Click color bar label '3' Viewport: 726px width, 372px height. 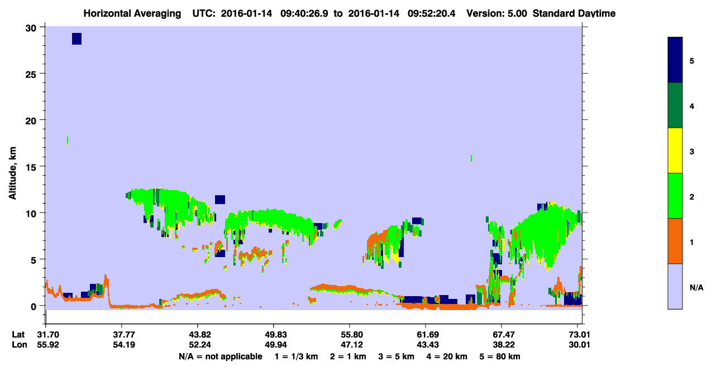pos(692,151)
